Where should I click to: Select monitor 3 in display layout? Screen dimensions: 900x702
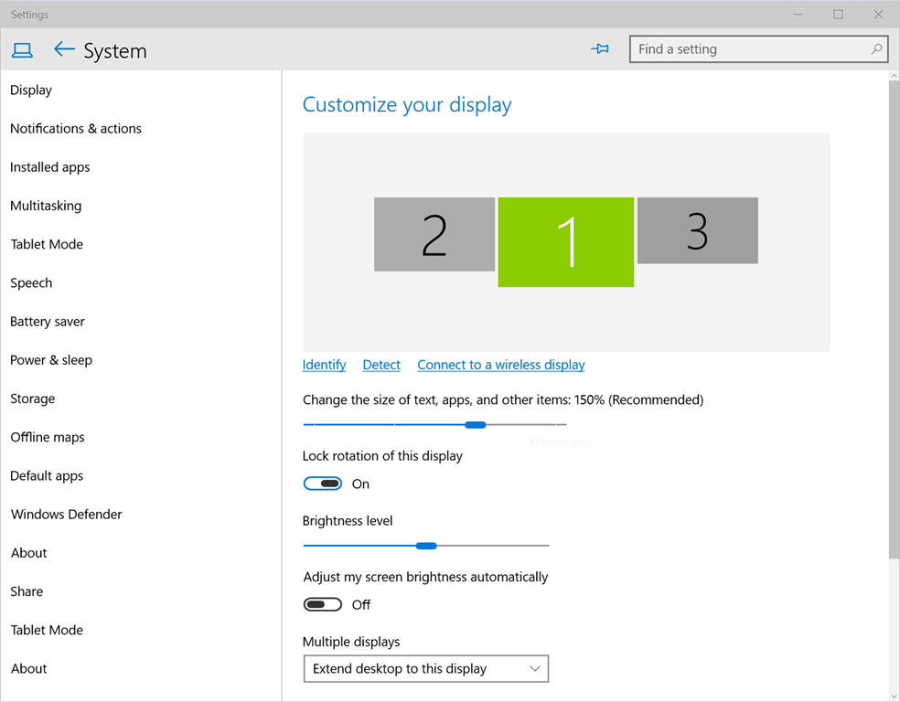697,230
